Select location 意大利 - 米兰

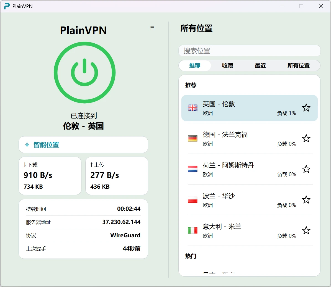coord(249,230)
